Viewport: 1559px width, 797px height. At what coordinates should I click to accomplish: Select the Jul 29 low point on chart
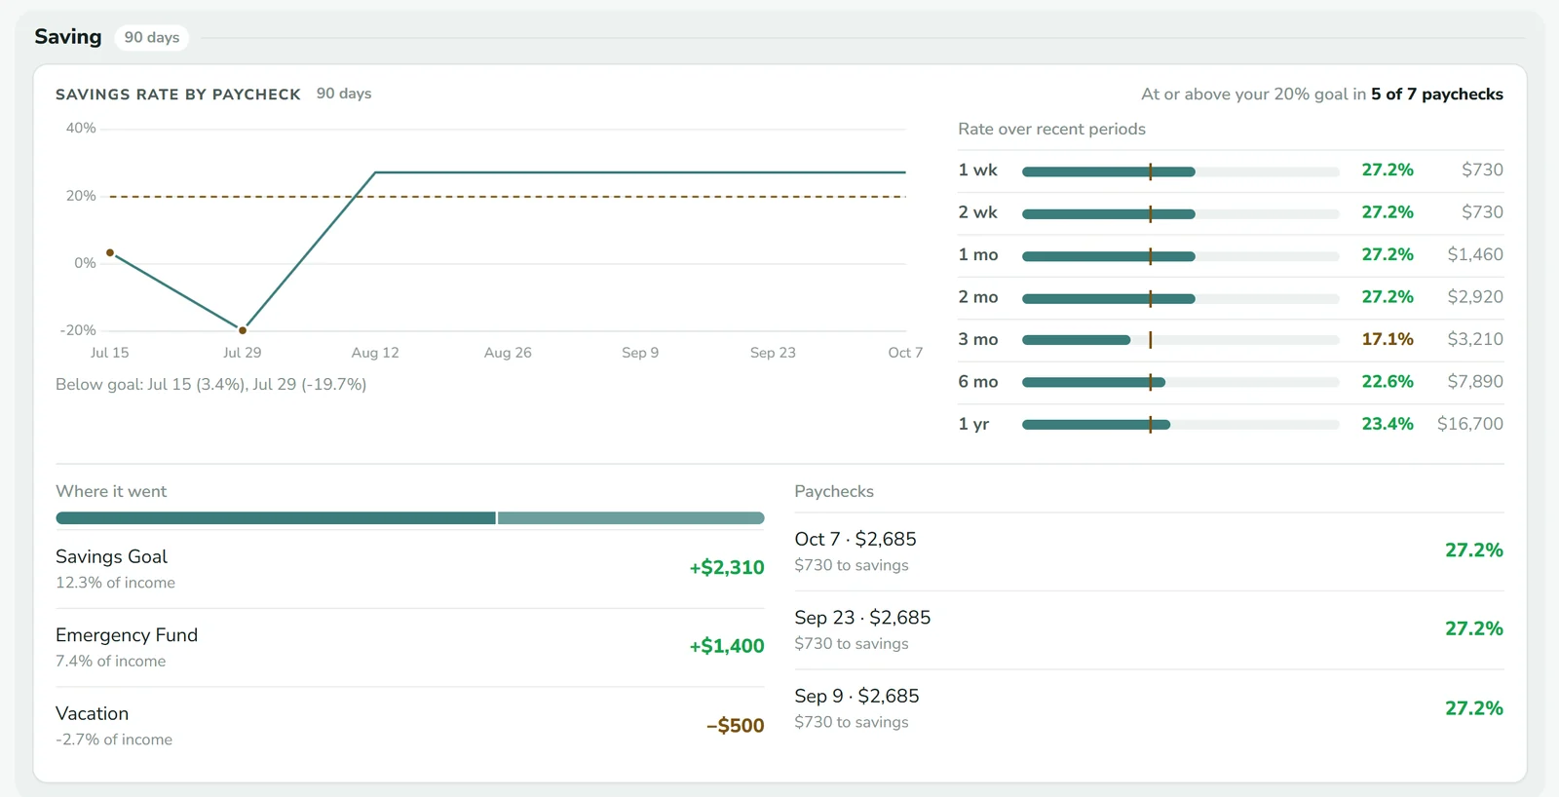pyautogui.click(x=243, y=330)
